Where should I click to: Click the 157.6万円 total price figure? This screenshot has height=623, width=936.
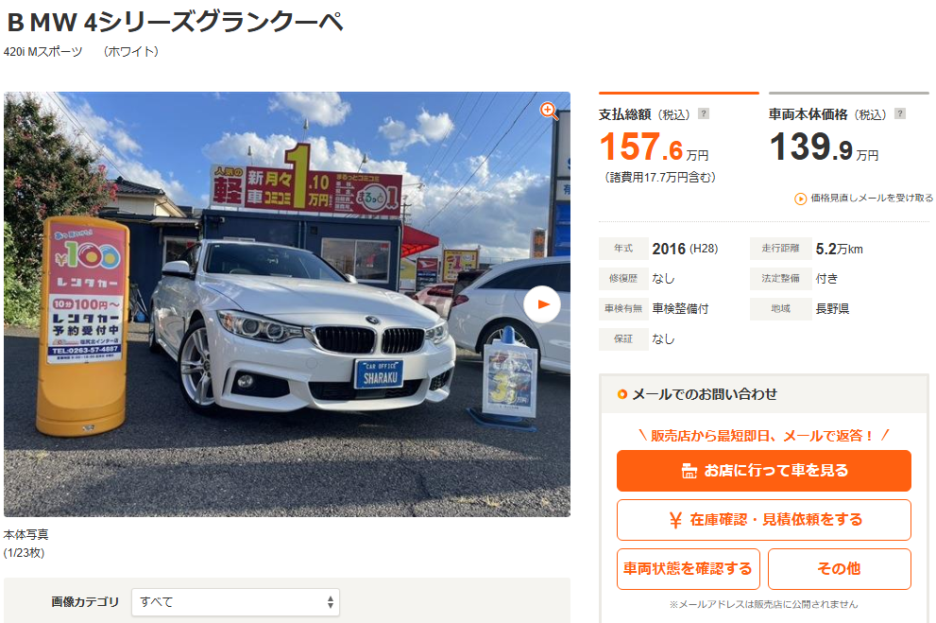click(x=655, y=147)
